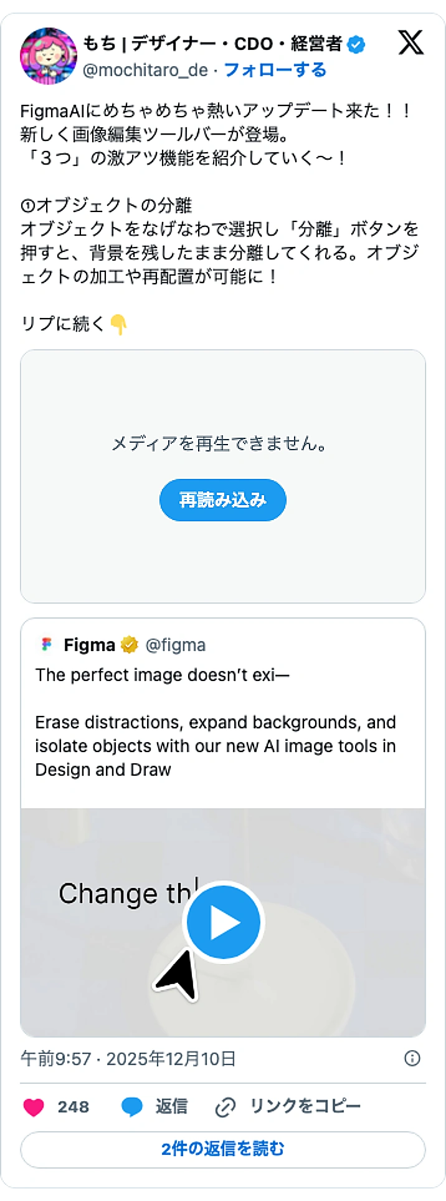Click the リンクをコピー label
The width and height of the screenshot is (446, 1201).
click(x=306, y=1106)
